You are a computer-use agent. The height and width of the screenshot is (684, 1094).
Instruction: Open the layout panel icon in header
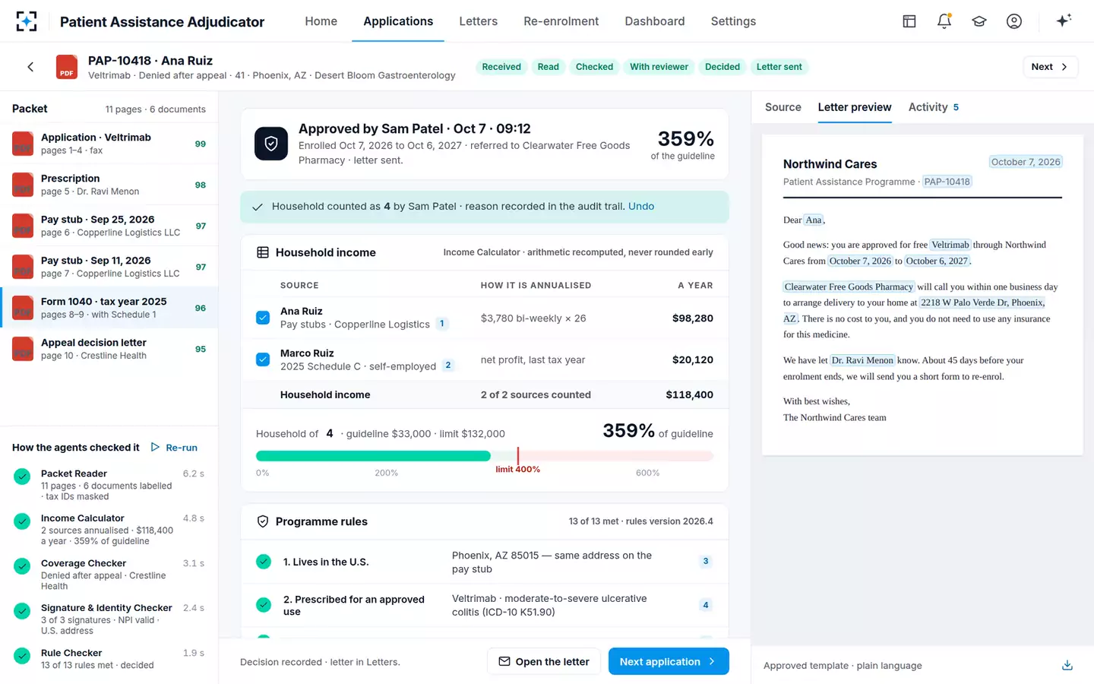[909, 21]
